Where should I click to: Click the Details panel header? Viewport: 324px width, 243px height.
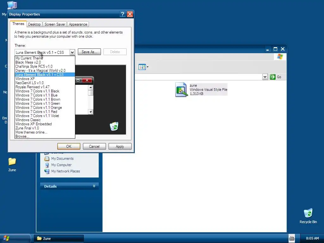coord(69,186)
